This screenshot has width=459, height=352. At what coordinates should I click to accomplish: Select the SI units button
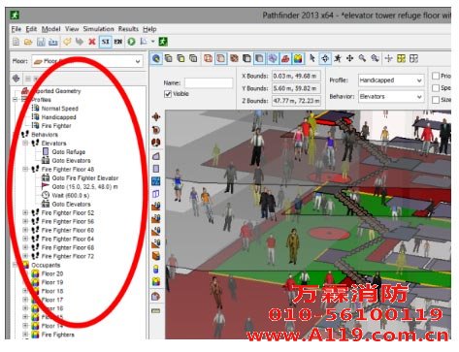coord(105,42)
